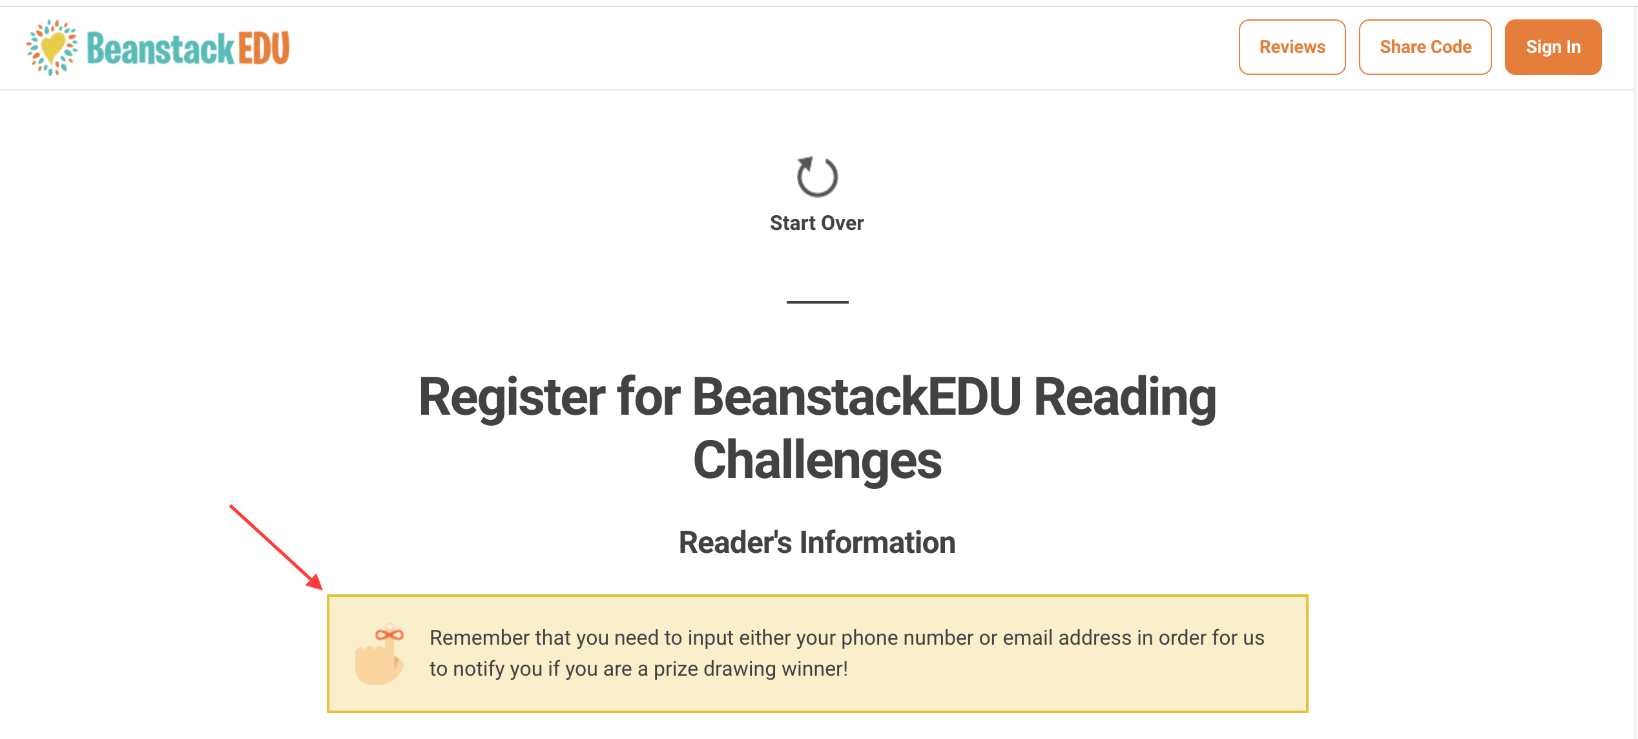Click the Start Over text label
The image size is (1638, 739).
pos(816,223)
